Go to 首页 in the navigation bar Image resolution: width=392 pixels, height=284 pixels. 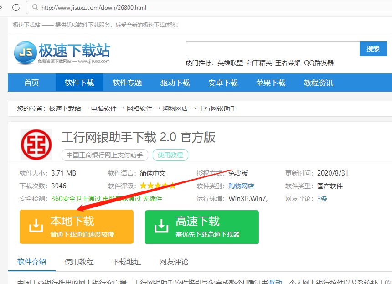click(31, 83)
